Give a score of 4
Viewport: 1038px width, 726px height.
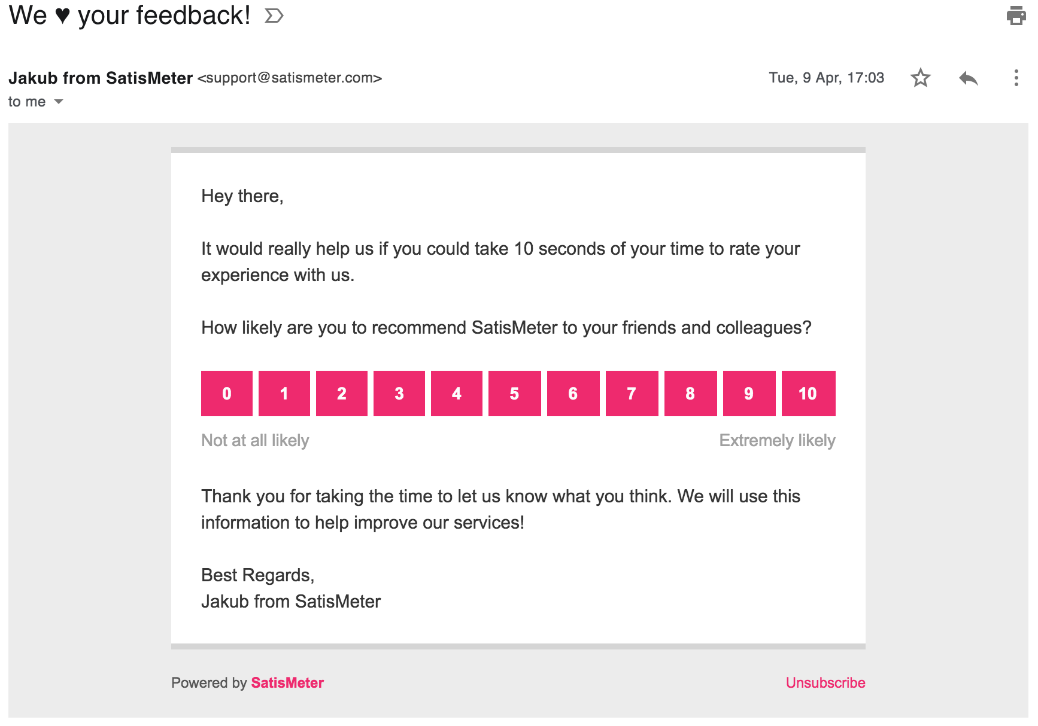tap(457, 393)
